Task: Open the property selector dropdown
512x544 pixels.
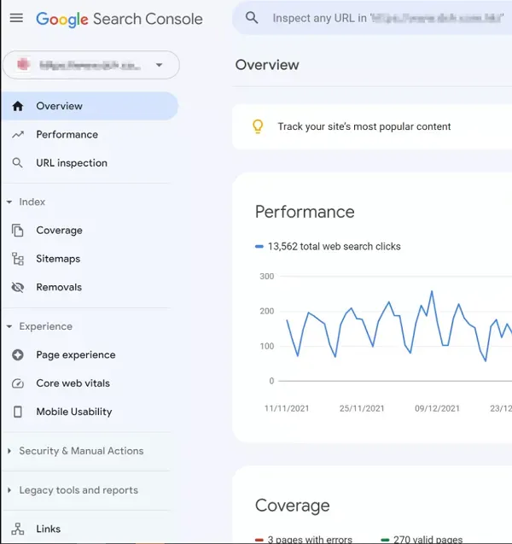Action: 90,65
